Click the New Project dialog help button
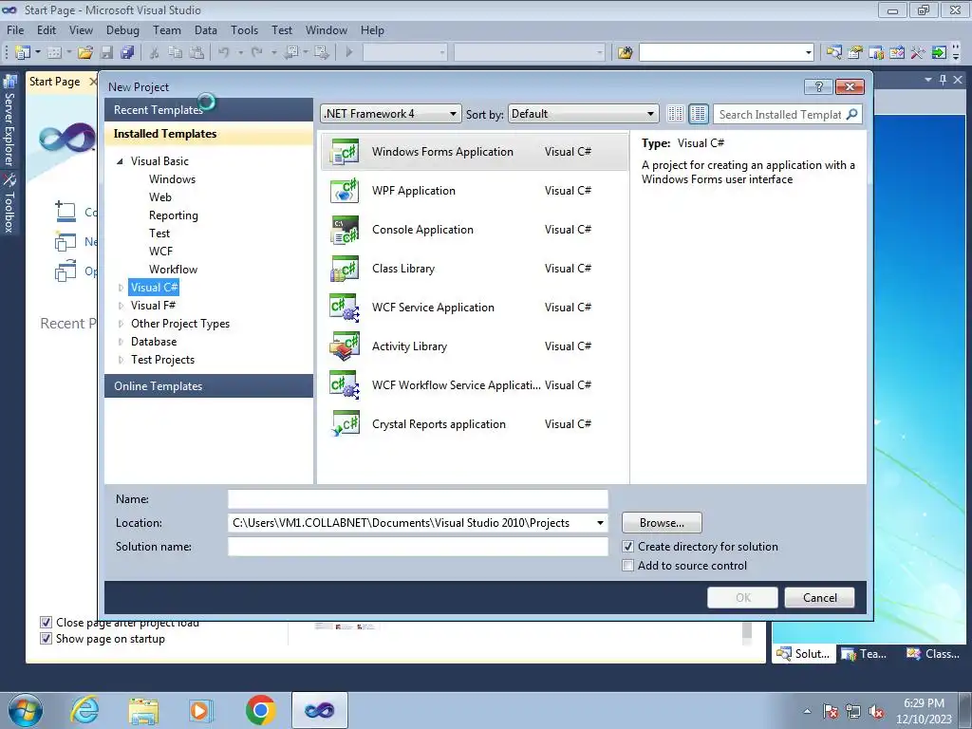The width and height of the screenshot is (972, 729). pyautogui.click(x=818, y=86)
